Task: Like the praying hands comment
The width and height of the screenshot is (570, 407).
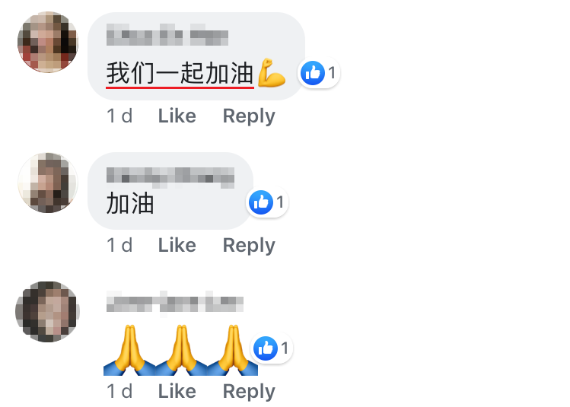Action: coord(177,391)
